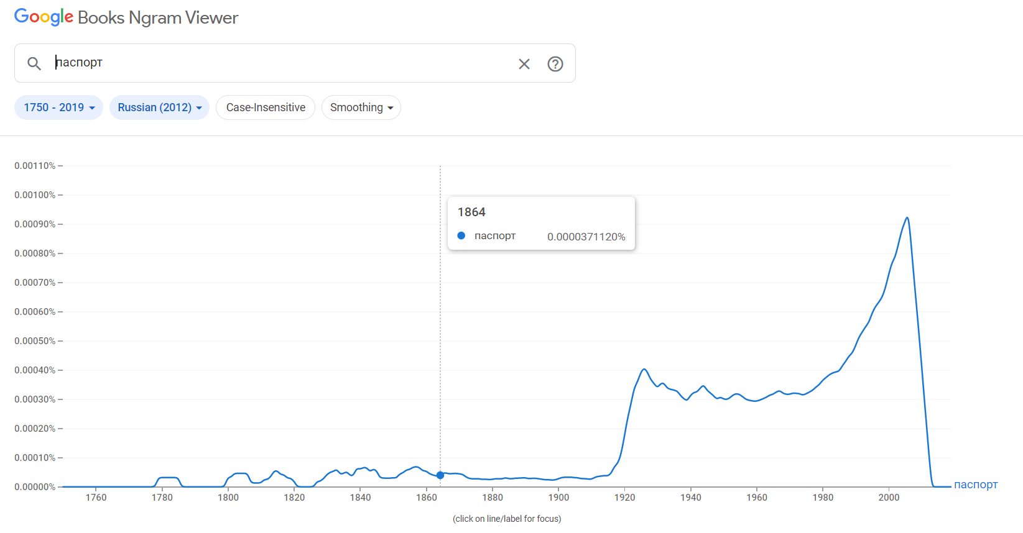Click the blue data point at 1864
This screenshot has width=1023, height=533.
440,475
